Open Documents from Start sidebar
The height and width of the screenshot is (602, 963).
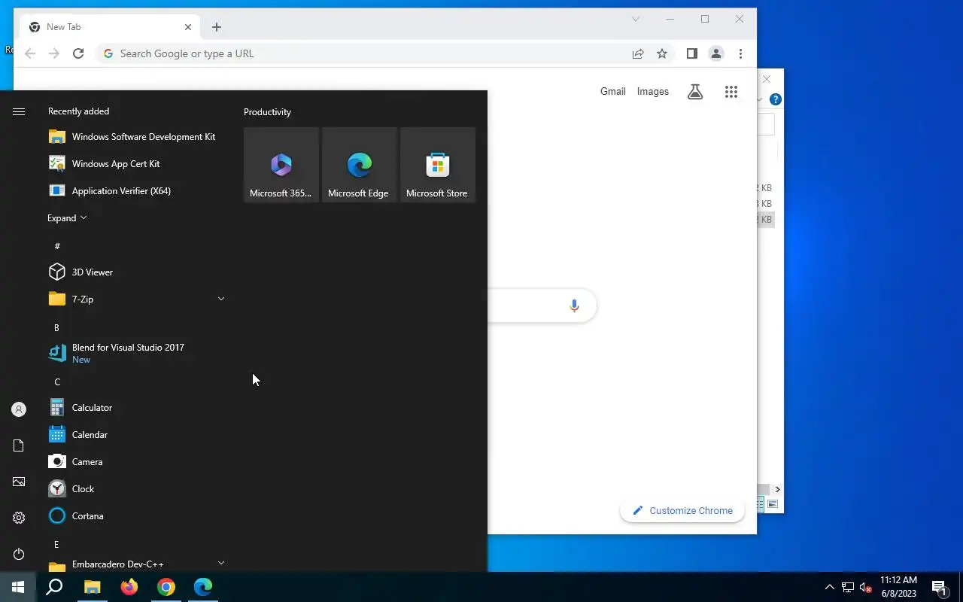[19, 445]
